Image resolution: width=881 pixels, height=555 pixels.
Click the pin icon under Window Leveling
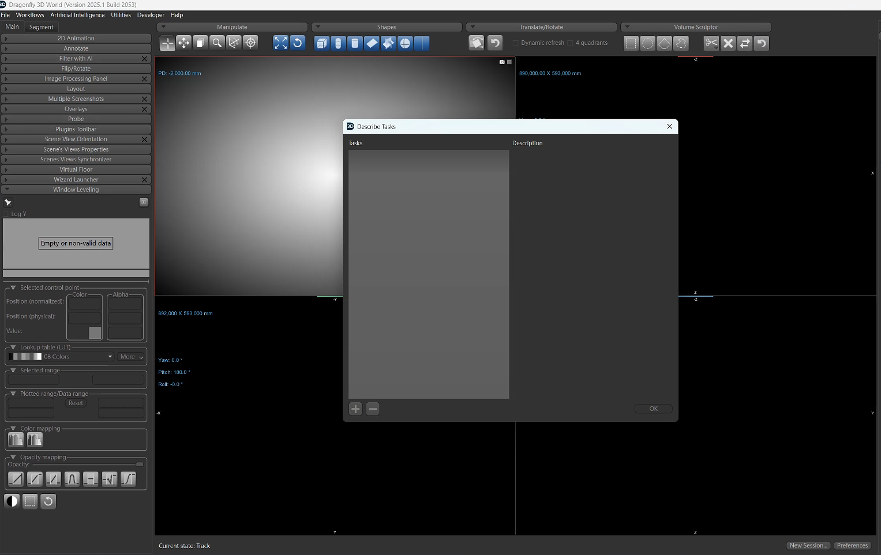pos(8,202)
